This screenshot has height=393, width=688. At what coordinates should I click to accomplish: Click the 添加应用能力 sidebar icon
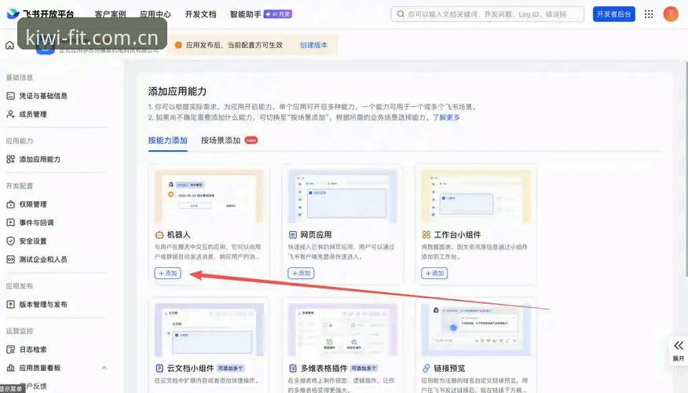10,160
